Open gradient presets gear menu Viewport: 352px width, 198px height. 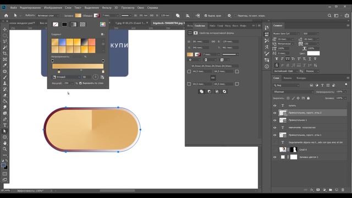[x=102, y=34]
